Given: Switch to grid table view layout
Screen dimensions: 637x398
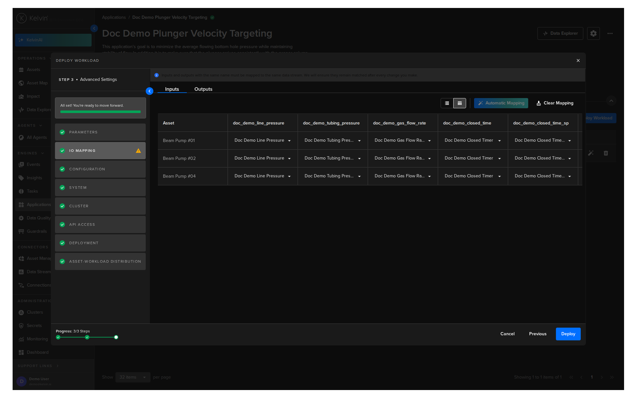Looking at the screenshot, I should [x=460, y=103].
